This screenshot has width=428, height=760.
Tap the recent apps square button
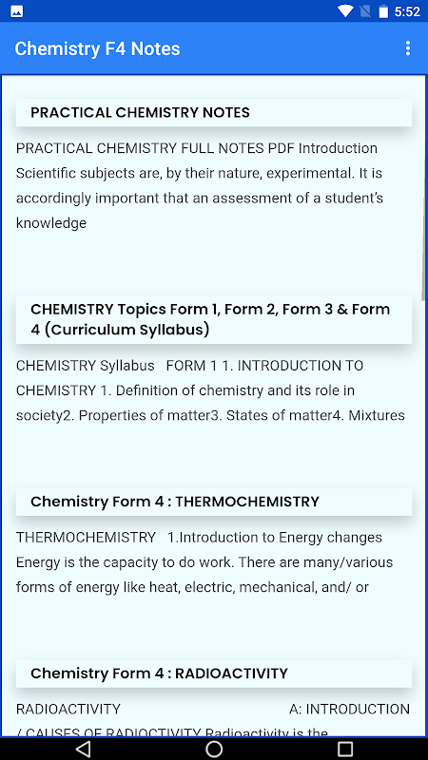(x=345, y=749)
